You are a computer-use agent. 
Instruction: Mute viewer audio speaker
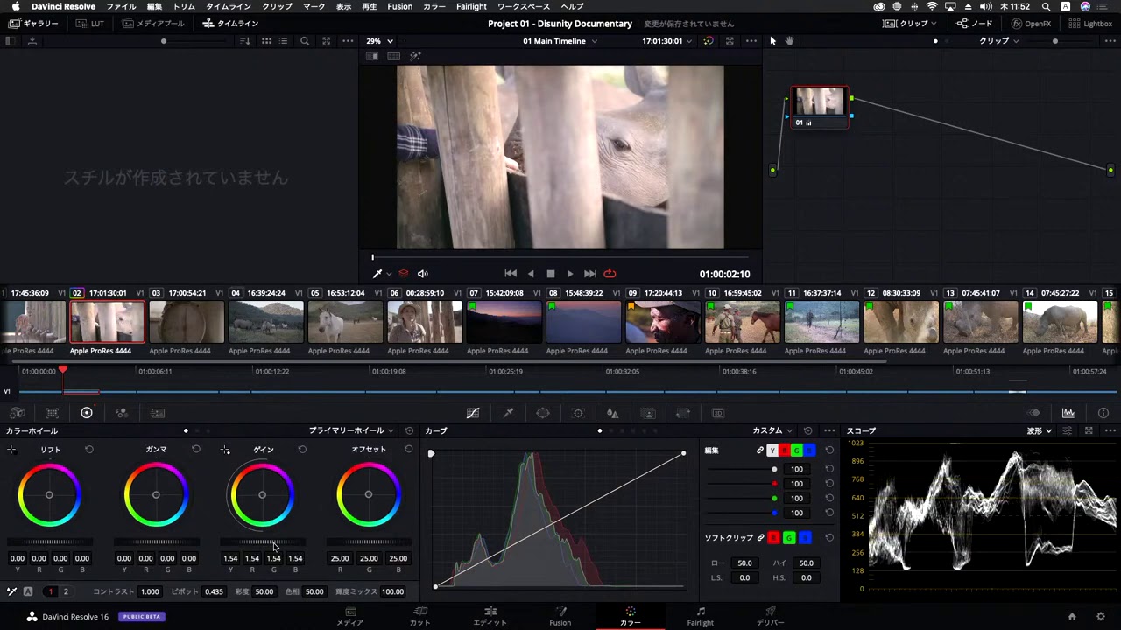pos(423,274)
